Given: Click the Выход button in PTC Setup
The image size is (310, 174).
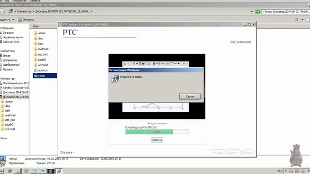Looking at the screenshot, I should point(248,152).
